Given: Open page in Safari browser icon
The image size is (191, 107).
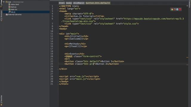Looking at the screenshot, I should [177, 9].
